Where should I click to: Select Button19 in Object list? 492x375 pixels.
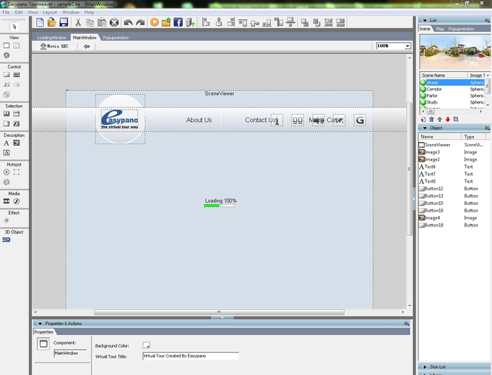pos(454,225)
